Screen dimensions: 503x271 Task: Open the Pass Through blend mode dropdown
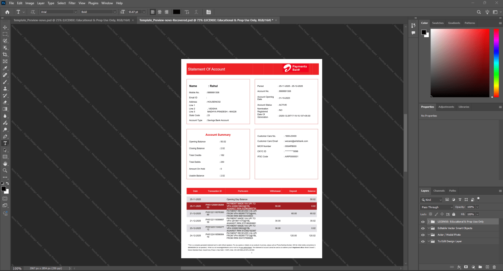(x=437, y=207)
